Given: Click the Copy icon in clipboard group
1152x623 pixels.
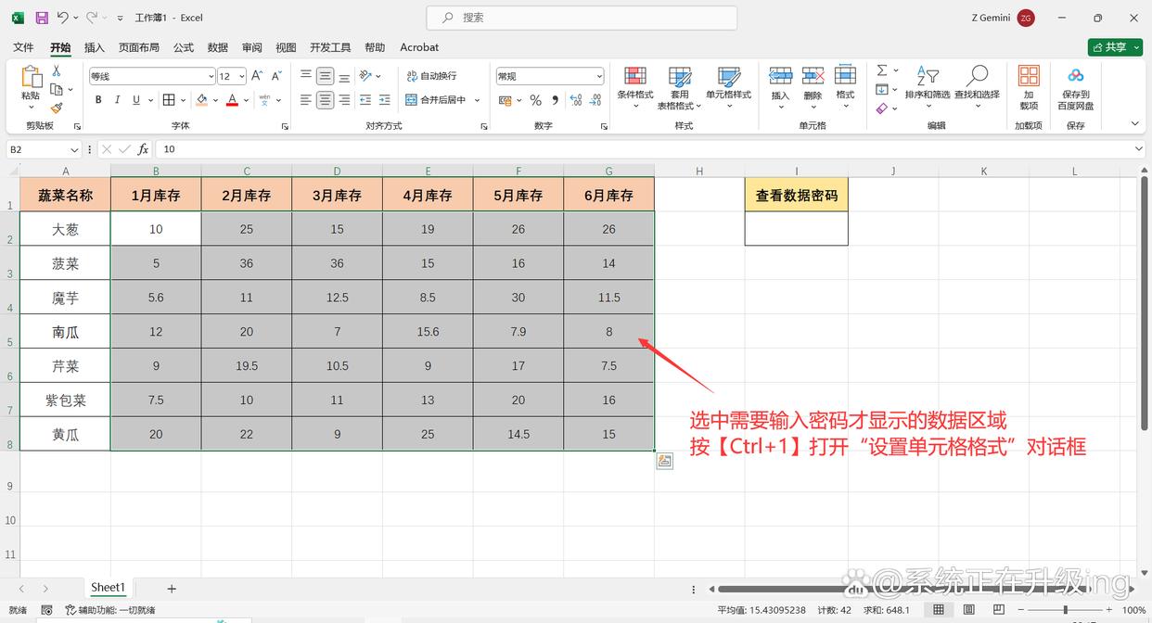Looking at the screenshot, I should 57,89.
